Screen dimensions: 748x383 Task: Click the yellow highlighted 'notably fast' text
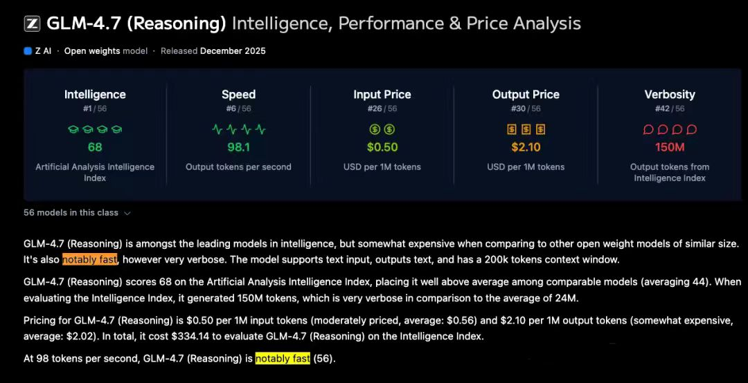(x=283, y=359)
